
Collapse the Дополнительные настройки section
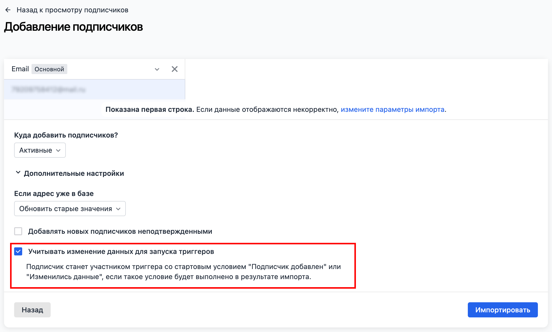coord(18,173)
